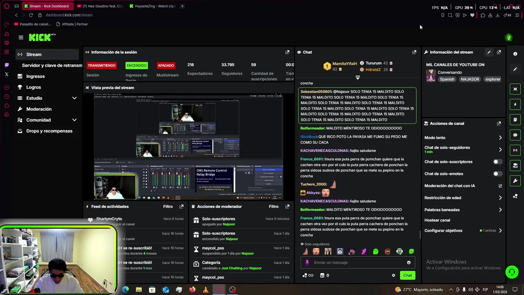Reload the page
Viewport: 524px width, 295px height.
[31, 15]
